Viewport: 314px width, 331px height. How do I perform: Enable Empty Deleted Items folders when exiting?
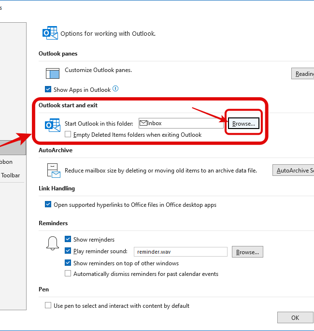click(x=68, y=134)
